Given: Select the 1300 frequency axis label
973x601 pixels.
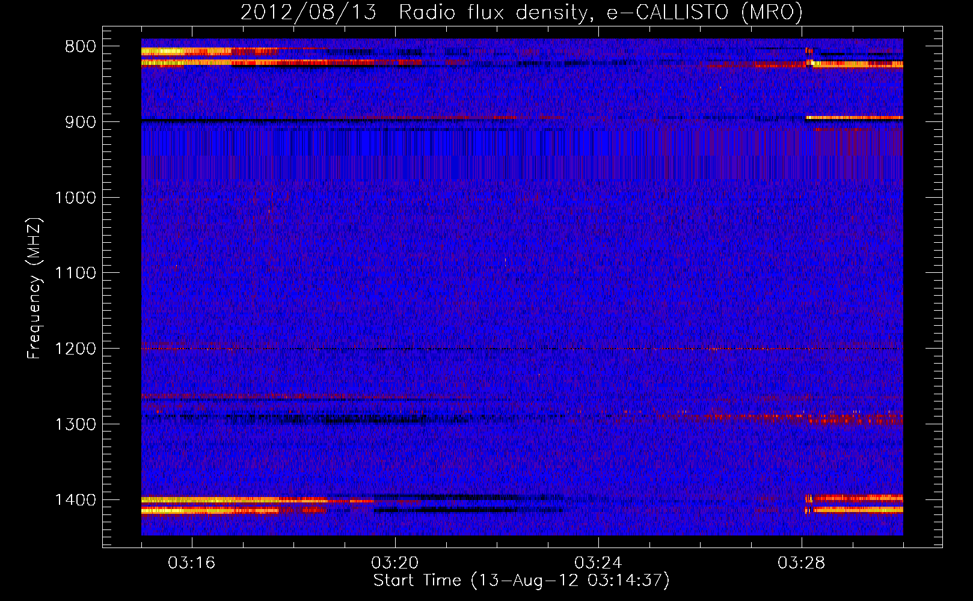Looking at the screenshot, I should pyautogui.click(x=76, y=424).
